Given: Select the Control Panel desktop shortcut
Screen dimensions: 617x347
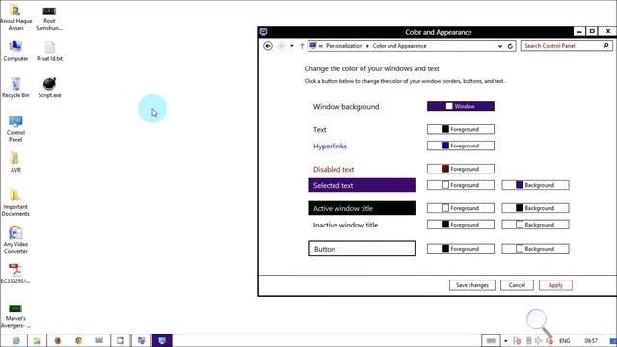Looking at the screenshot, I should pyautogui.click(x=15, y=128).
